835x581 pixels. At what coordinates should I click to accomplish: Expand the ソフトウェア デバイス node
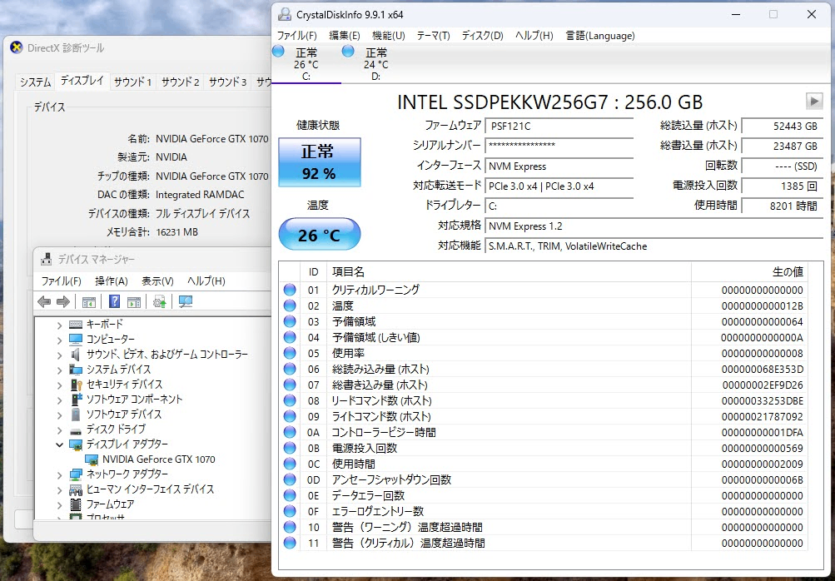tap(59, 415)
